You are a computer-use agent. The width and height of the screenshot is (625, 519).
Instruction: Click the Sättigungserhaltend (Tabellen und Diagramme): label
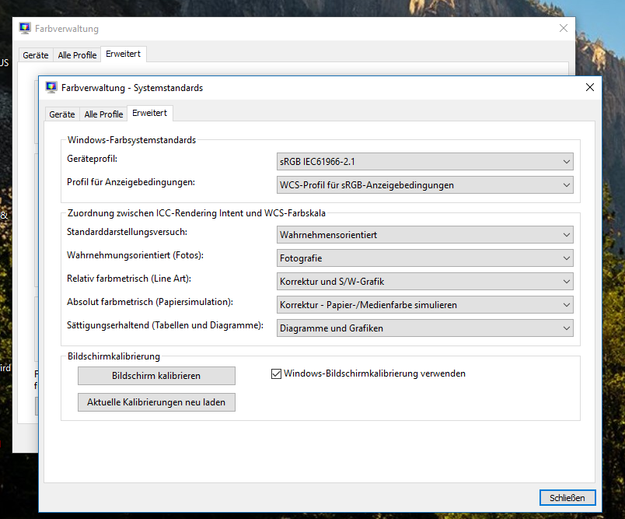point(165,325)
